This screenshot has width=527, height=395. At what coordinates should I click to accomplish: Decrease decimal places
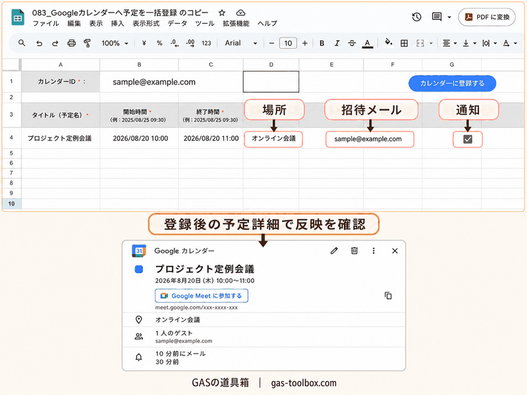(x=175, y=43)
